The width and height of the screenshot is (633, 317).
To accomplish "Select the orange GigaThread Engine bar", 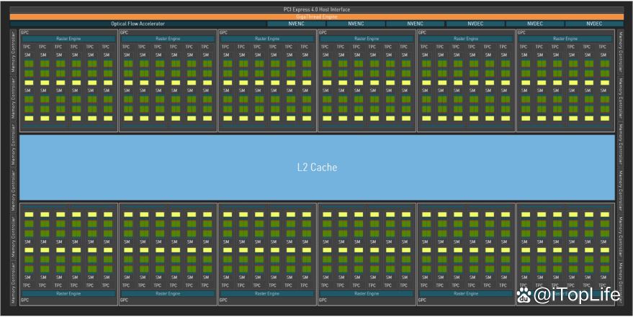I will [316, 17].
